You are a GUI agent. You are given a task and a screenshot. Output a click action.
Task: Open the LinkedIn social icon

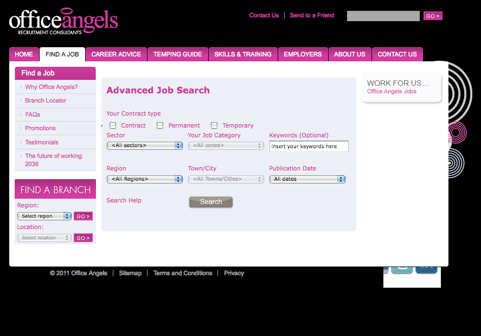(426, 269)
